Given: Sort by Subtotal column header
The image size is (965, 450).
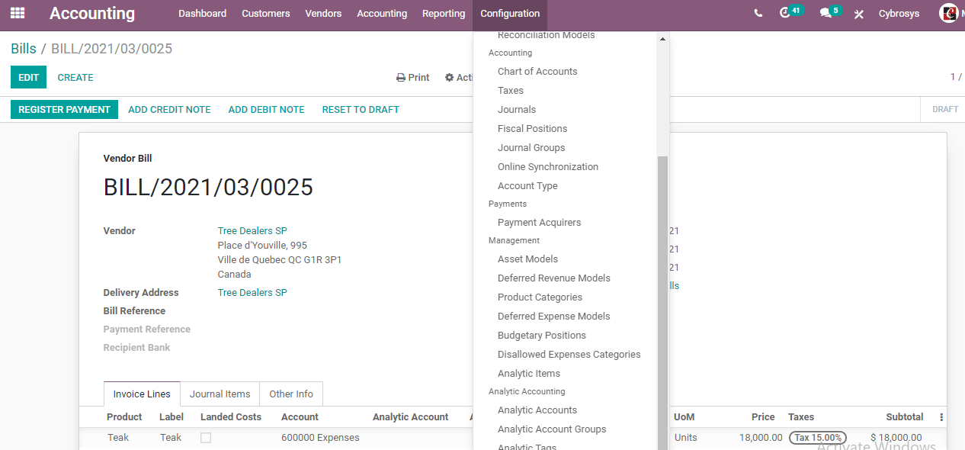Looking at the screenshot, I should [x=905, y=417].
